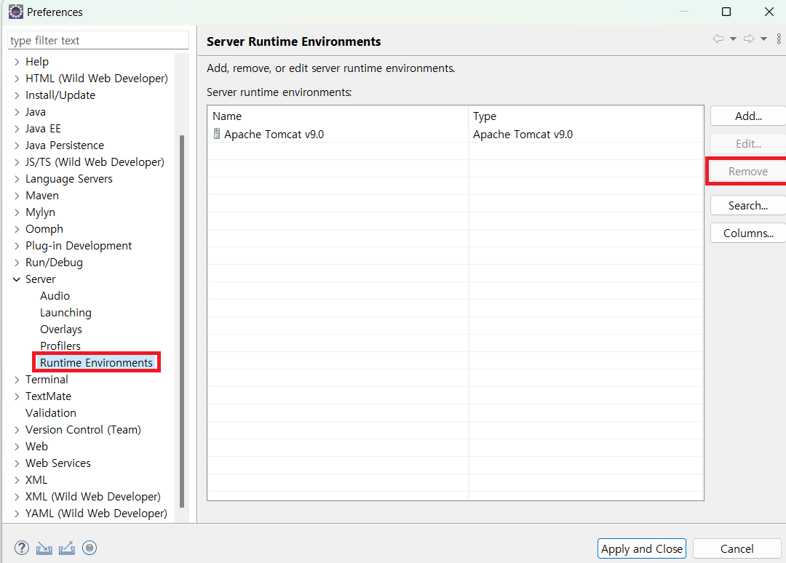Open the vertical dots view menu
This screenshot has width=786, height=563.
coord(779,39)
